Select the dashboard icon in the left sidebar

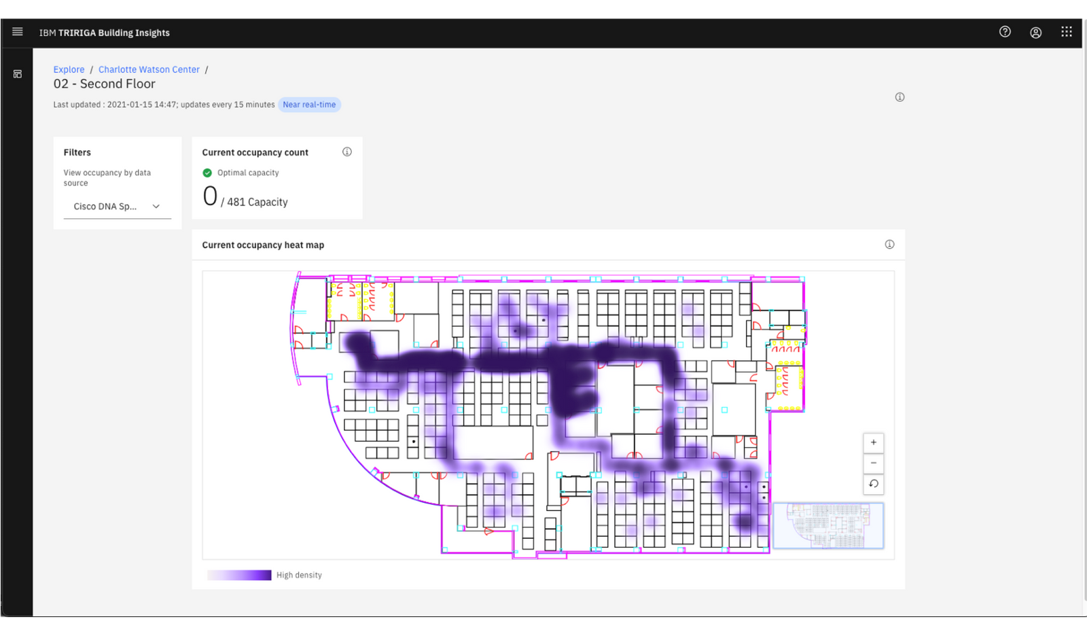coord(17,73)
